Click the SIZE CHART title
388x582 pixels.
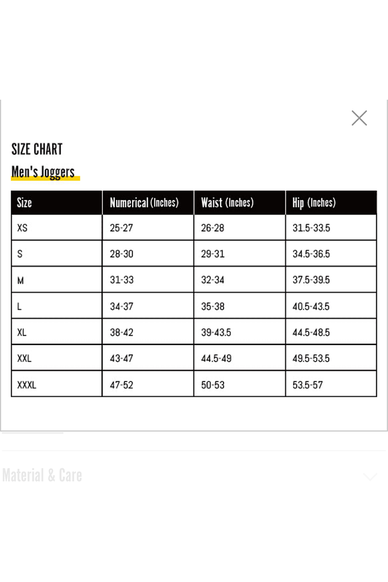37,149
